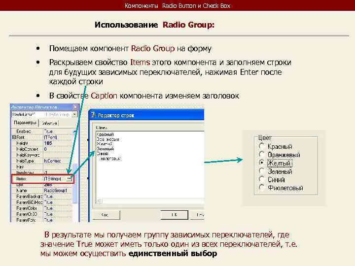Open the RadioGroup1 component dropdown

tap(74, 114)
